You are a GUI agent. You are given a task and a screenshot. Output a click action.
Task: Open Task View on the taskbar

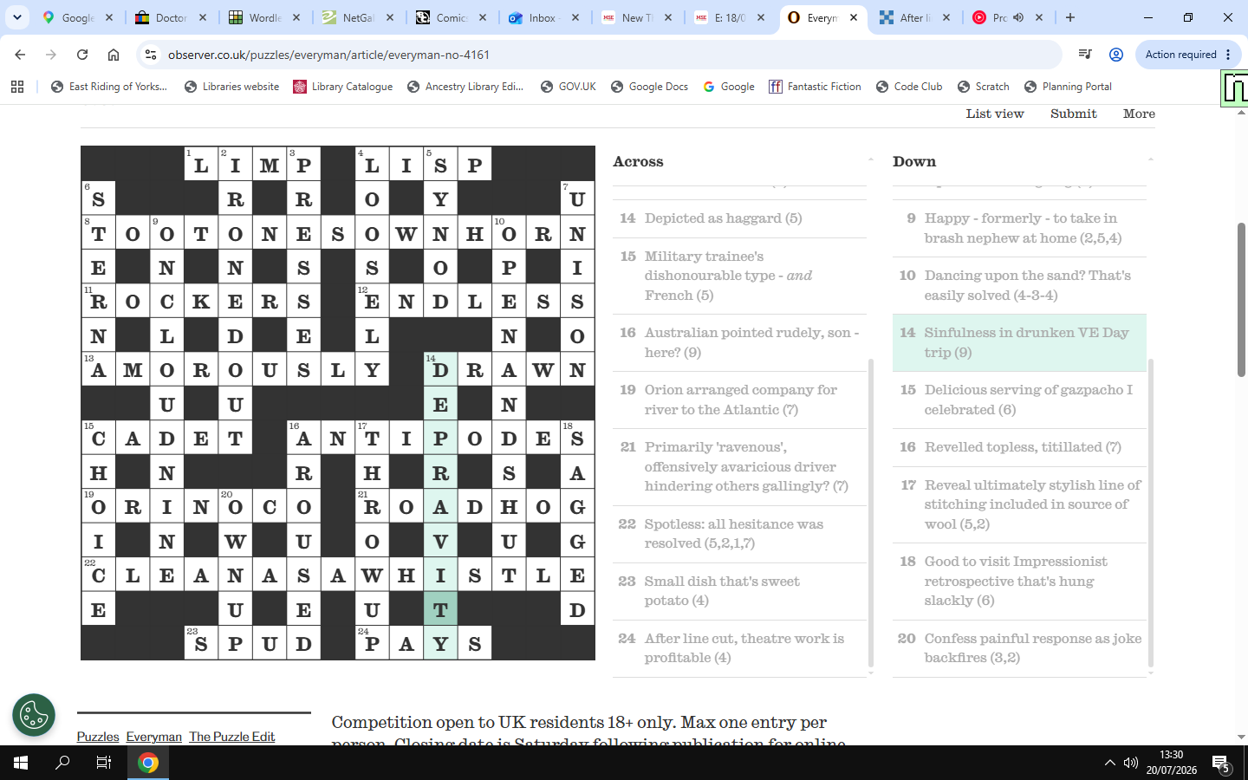(x=104, y=763)
